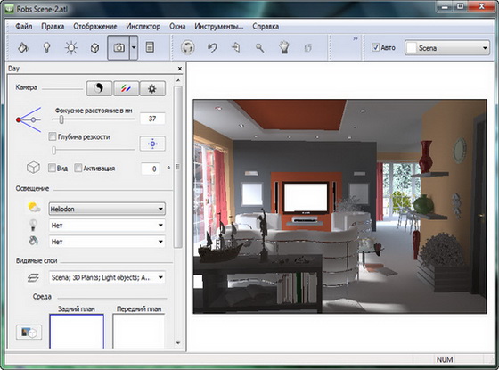Screen dimensions: 499x370
Task: Select the hand pan tool
Action: coord(284,48)
